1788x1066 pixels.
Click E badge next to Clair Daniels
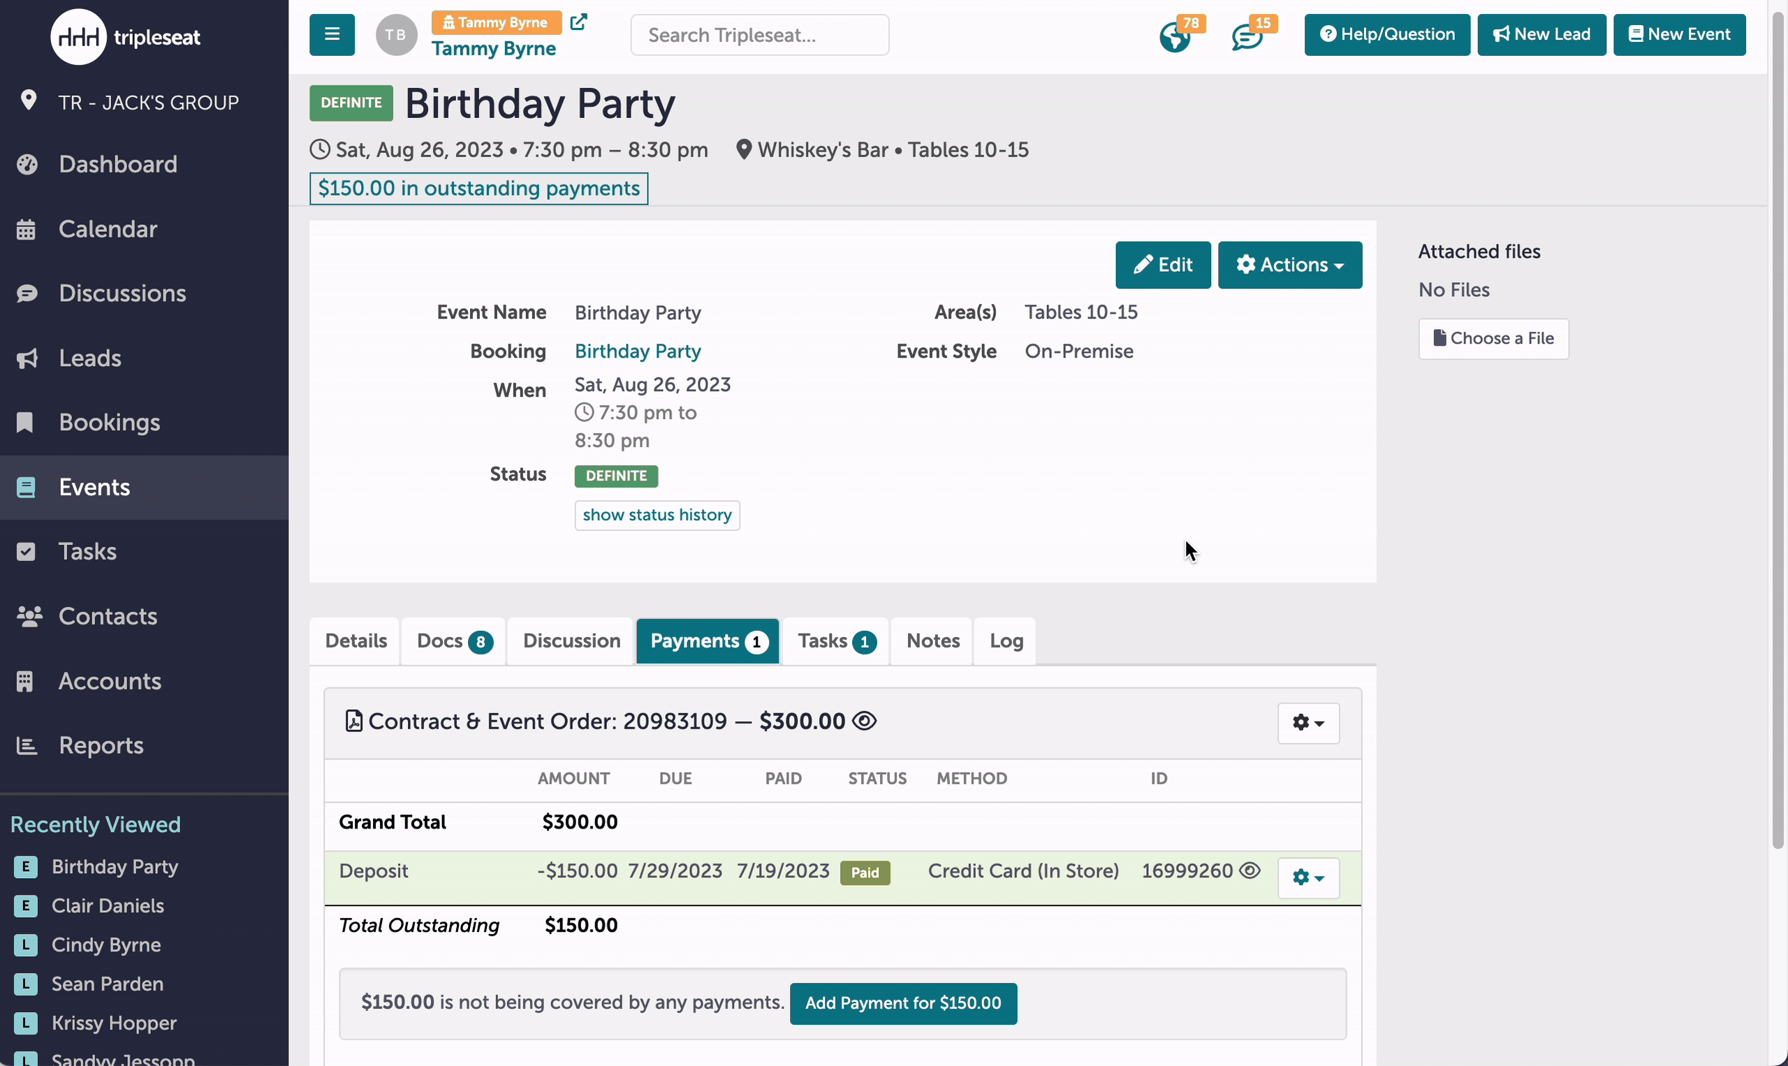click(x=26, y=906)
